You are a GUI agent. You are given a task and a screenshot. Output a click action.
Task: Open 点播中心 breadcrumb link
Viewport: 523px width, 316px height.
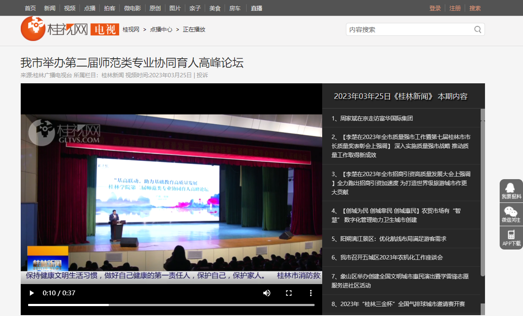point(161,29)
